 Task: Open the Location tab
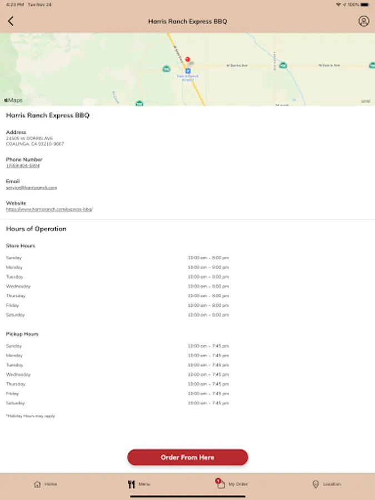click(327, 484)
